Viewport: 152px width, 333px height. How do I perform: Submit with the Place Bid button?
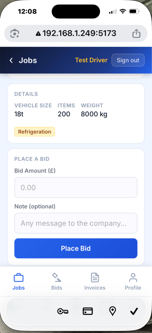point(76,248)
